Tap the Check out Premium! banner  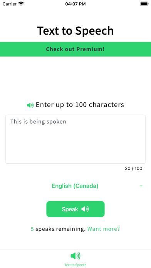[75, 49]
